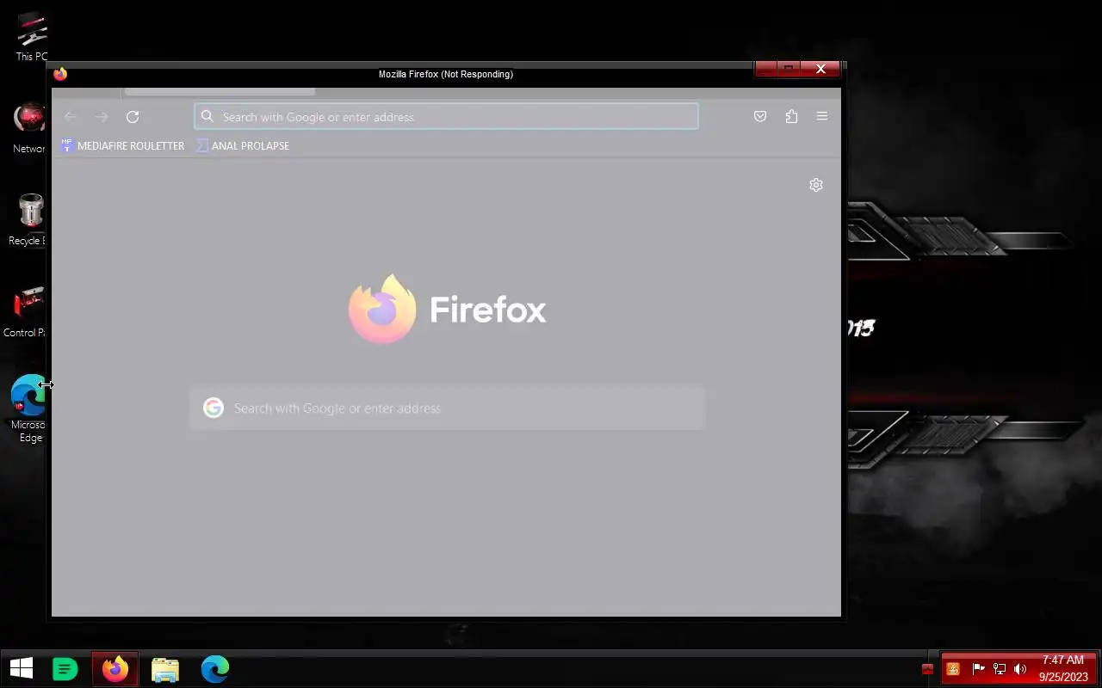The height and width of the screenshot is (688, 1102).
Task: Maximize the Firefox window
Action: pos(789,69)
